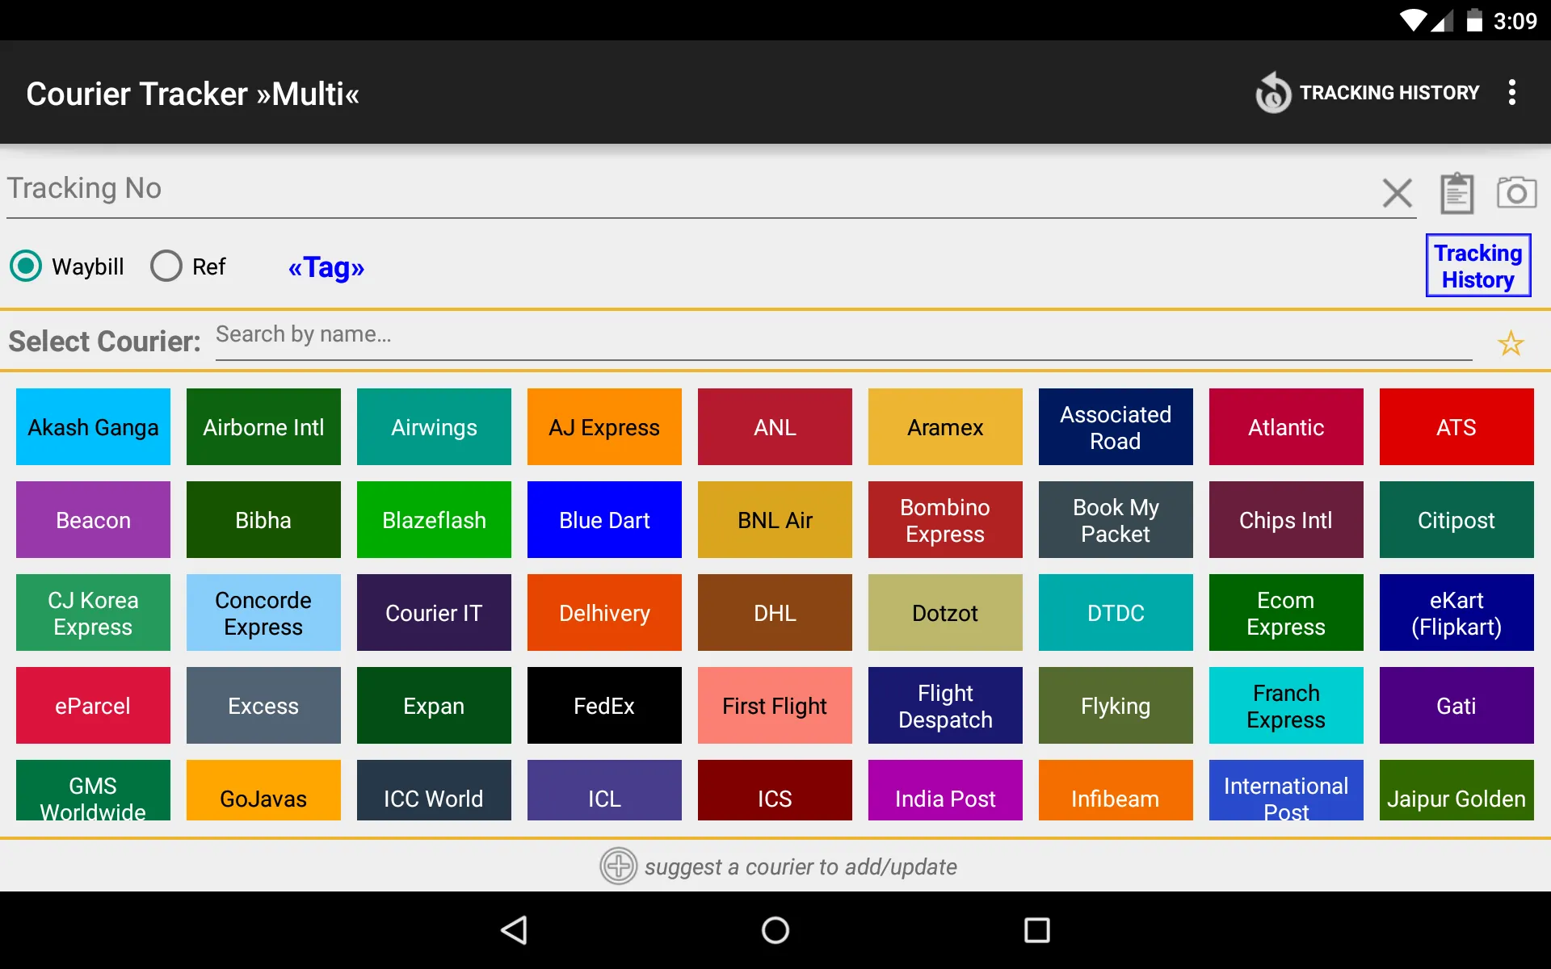1551x969 pixels.
Task: Clear the tracking number with the X icon
Action: (1398, 192)
